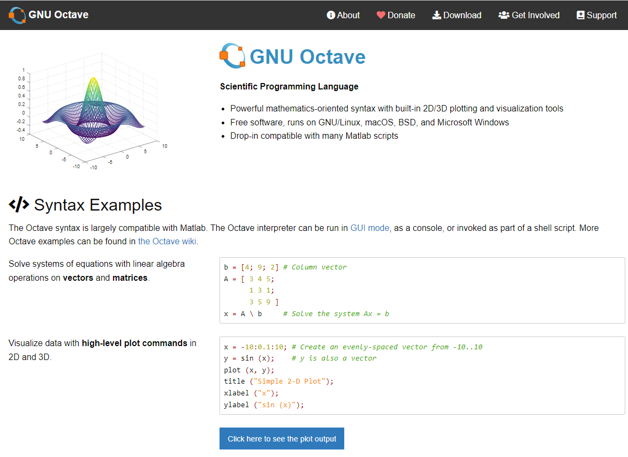This screenshot has height=457, width=628.
Task: Click the Get Involved people icon
Action: coord(504,15)
